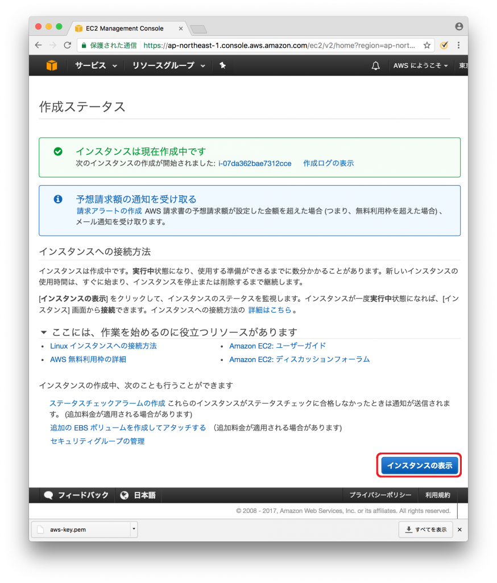Screen dimensions: 497x583
Task: Open プライバシーポリシー footer link
Action: tap(380, 495)
